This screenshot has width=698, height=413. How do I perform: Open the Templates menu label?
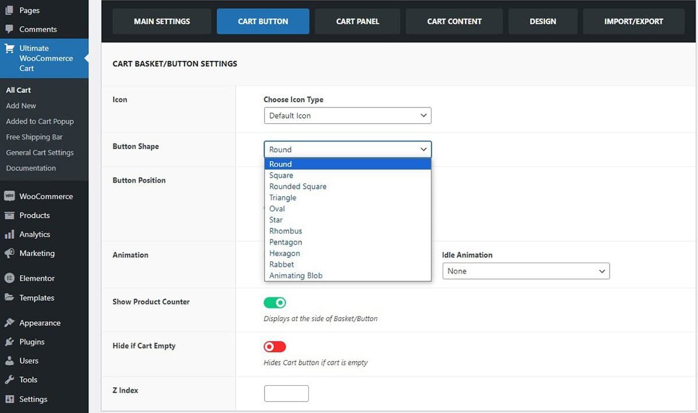coord(37,297)
